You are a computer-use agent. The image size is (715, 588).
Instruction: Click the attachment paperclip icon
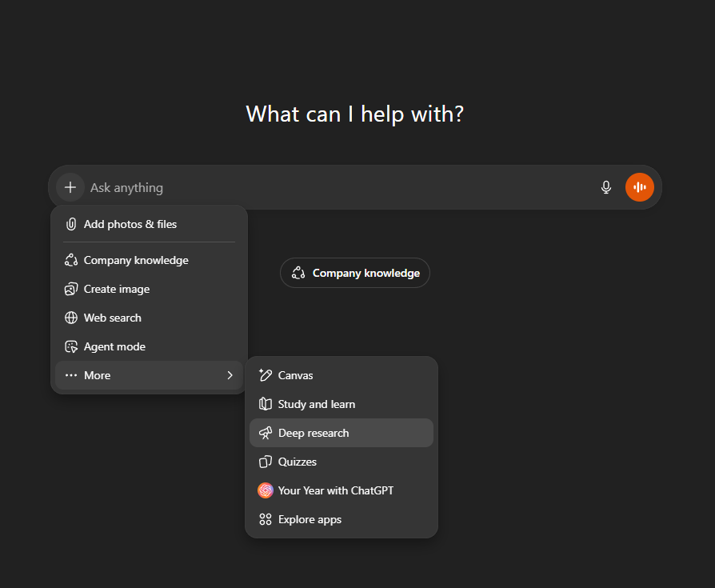coord(73,224)
